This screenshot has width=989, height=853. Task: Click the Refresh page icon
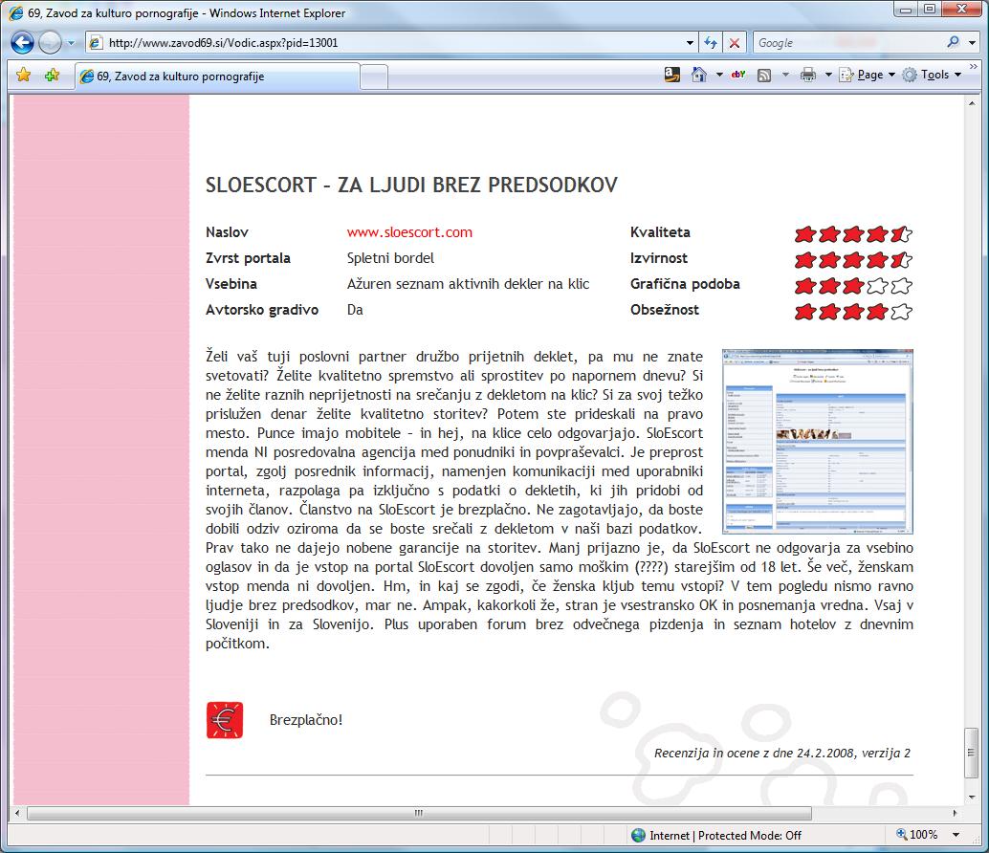click(711, 43)
